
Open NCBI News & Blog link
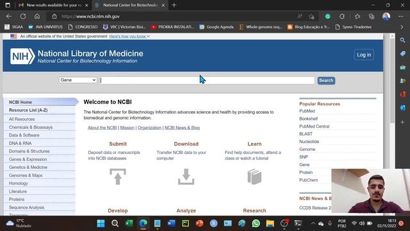[x=182, y=128]
